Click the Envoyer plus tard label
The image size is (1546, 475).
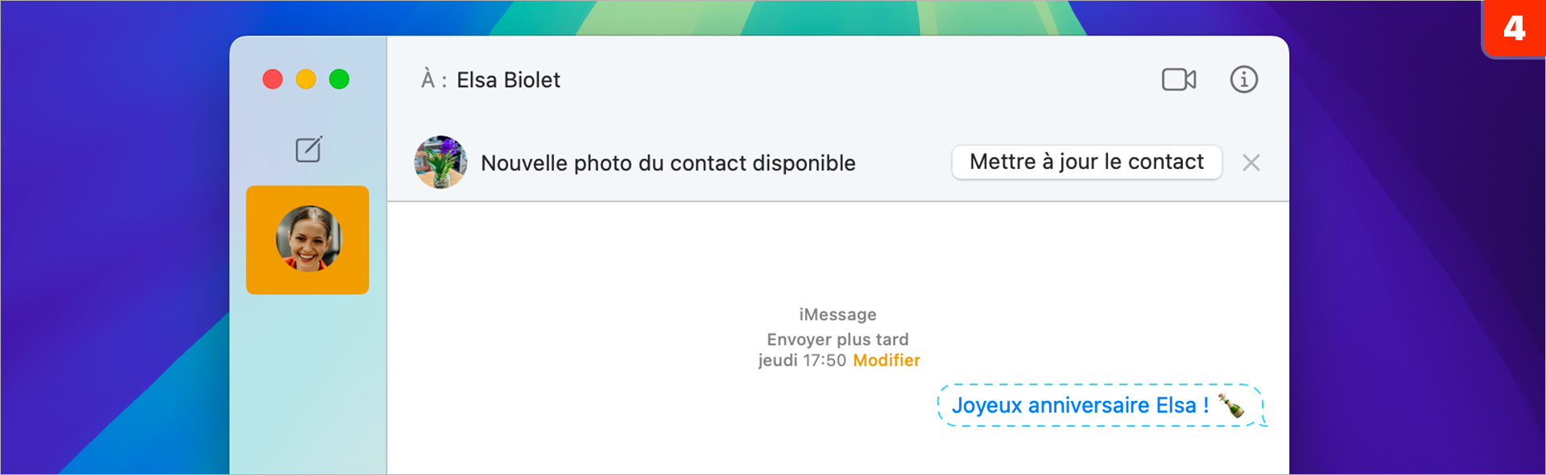pos(837,339)
